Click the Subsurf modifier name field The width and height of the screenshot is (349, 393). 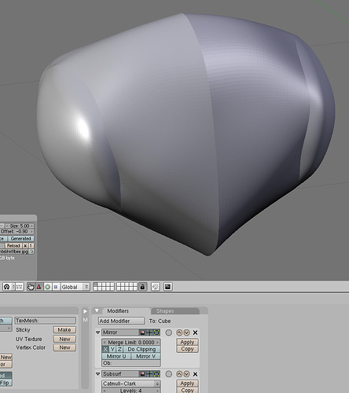click(x=120, y=374)
